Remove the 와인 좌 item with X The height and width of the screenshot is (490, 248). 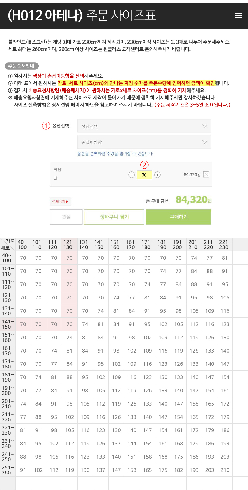click(206, 174)
